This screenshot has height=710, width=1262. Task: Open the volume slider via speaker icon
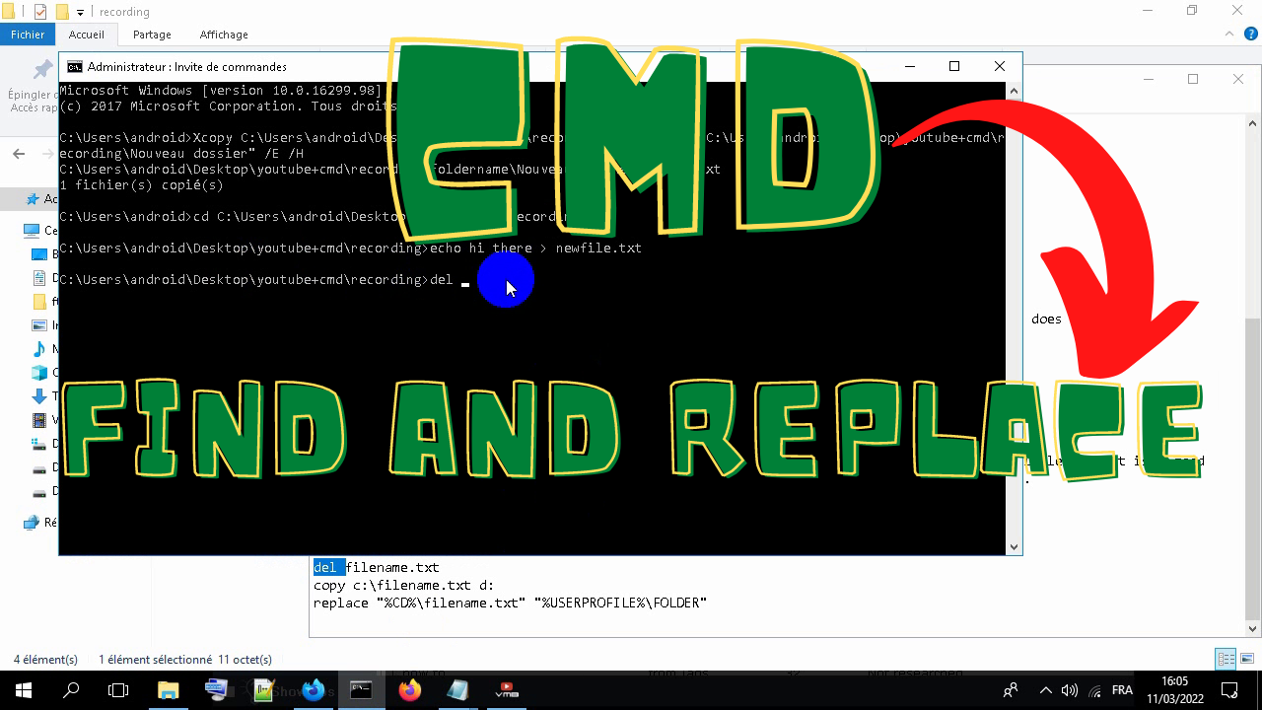pyautogui.click(x=1071, y=690)
